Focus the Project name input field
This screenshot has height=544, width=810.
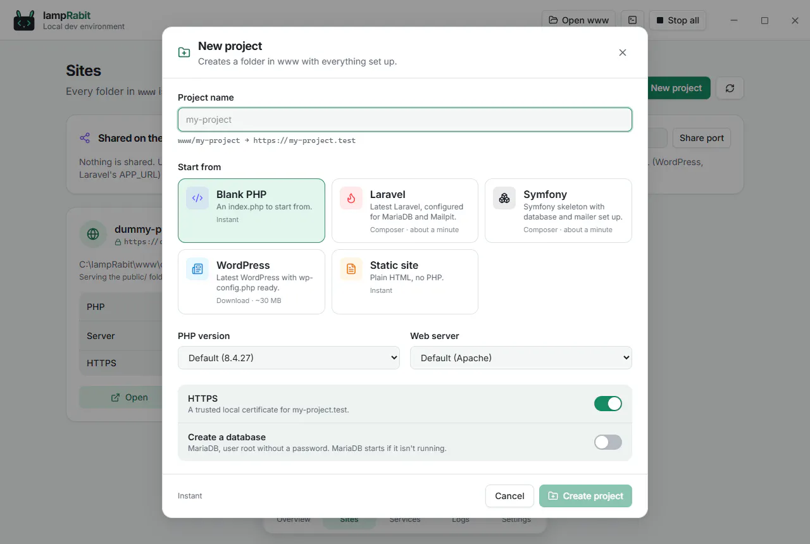(x=405, y=120)
